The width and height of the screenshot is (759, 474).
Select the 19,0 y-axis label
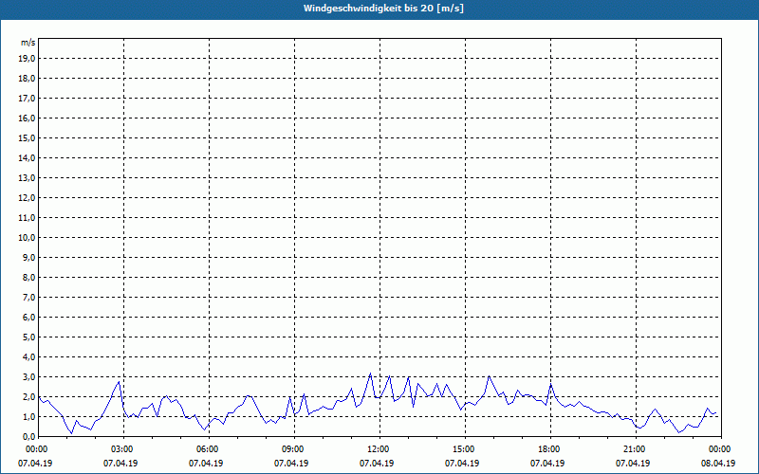(x=27, y=59)
